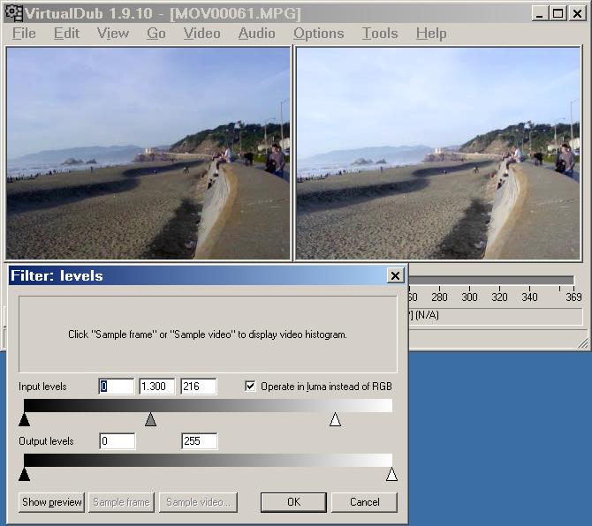Click the output video pane on the right

coord(438,153)
